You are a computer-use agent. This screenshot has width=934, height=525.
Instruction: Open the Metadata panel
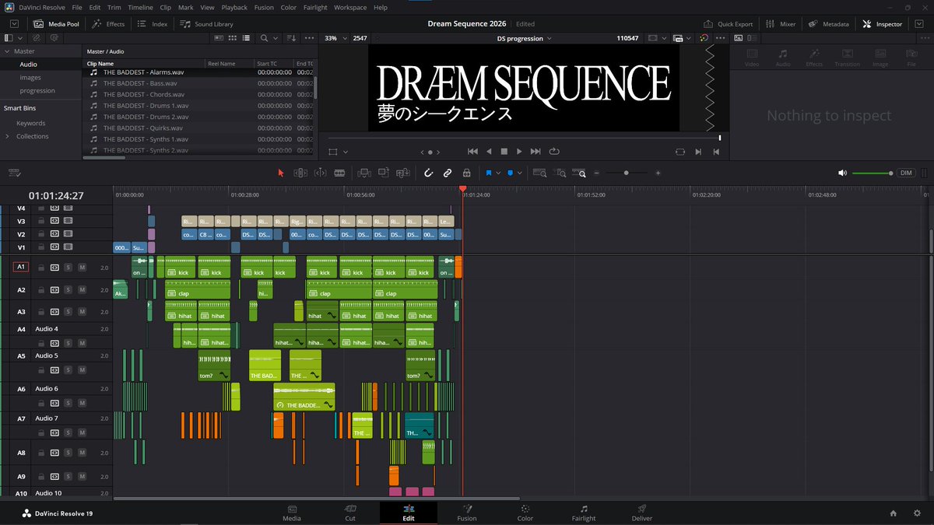pyautogui.click(x=828, y=24)
